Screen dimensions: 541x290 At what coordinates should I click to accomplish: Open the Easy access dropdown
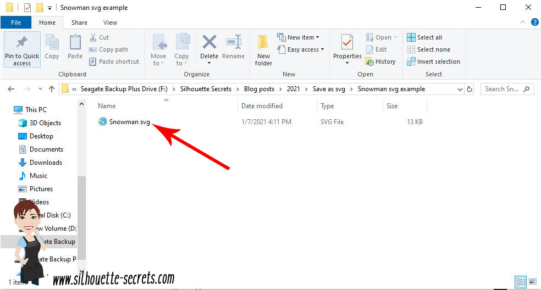(301, 49)
